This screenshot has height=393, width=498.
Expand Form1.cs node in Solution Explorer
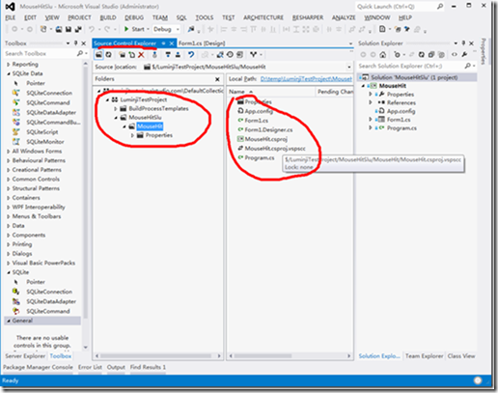(x=371, y=120)
